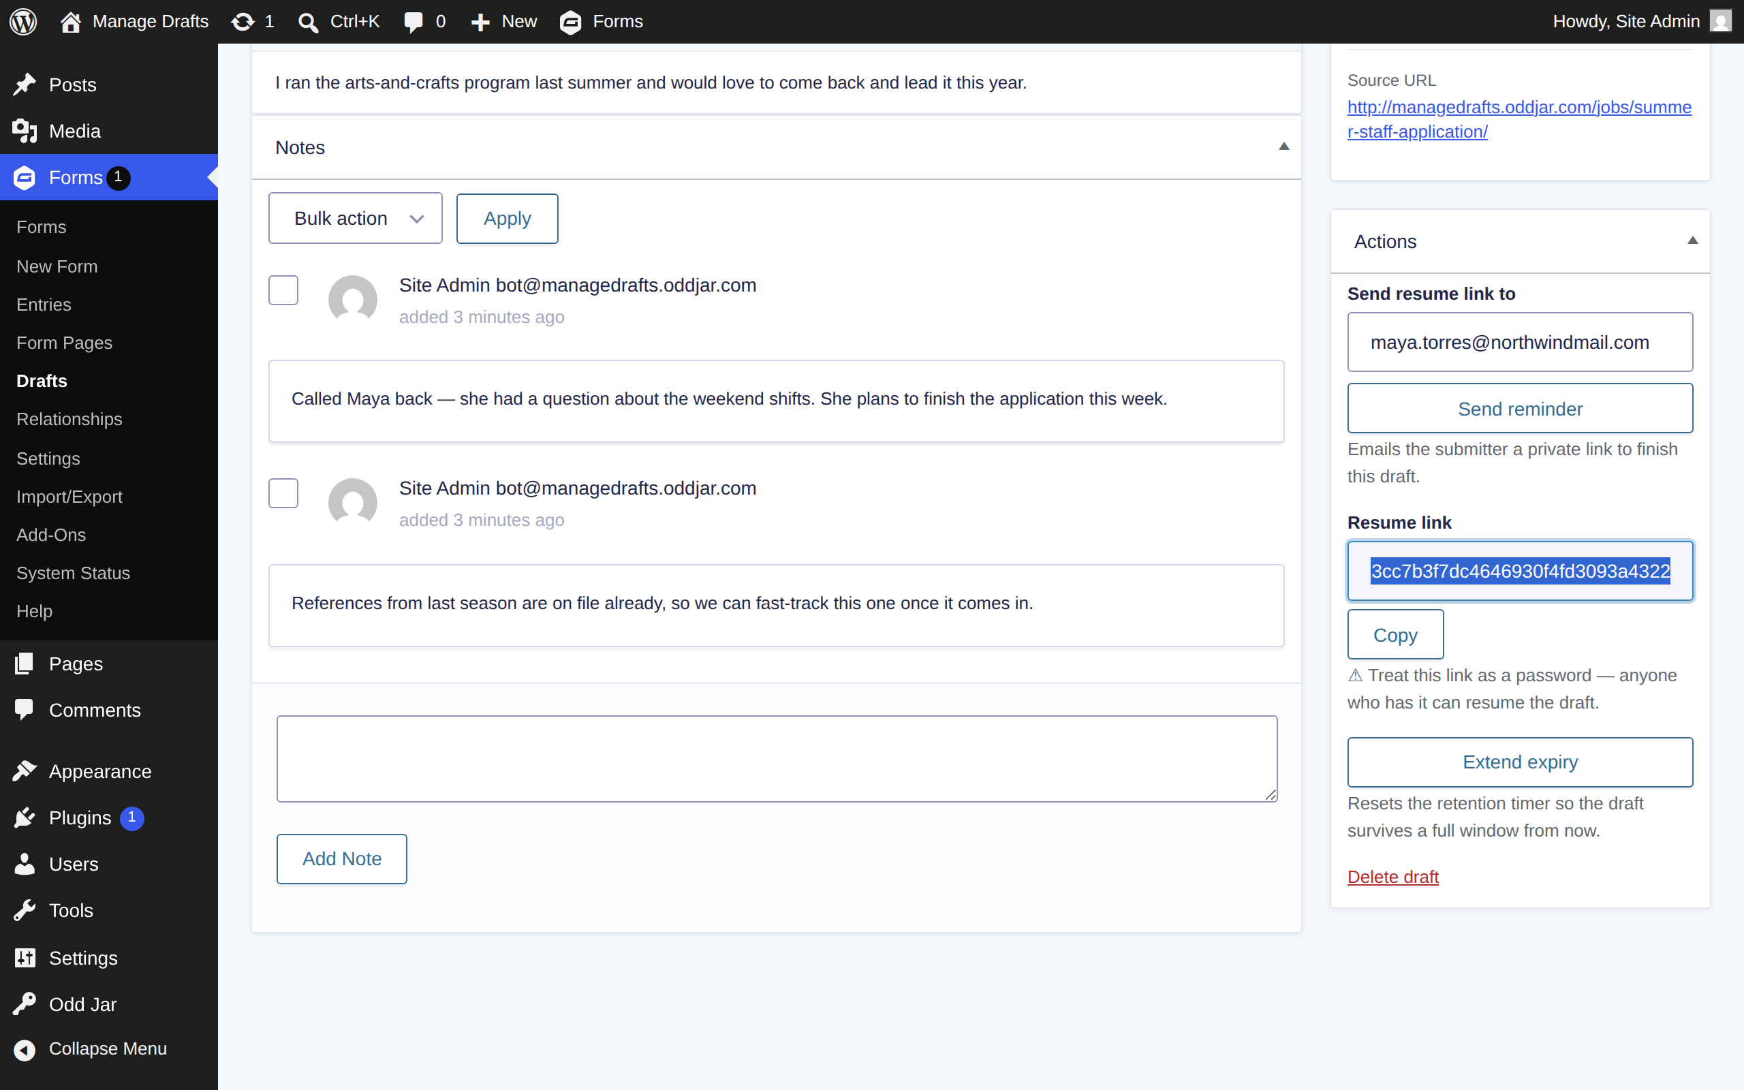Open the Bulk action dropdown
The width and height of the screenshot is (1744, 1090).
356,218
